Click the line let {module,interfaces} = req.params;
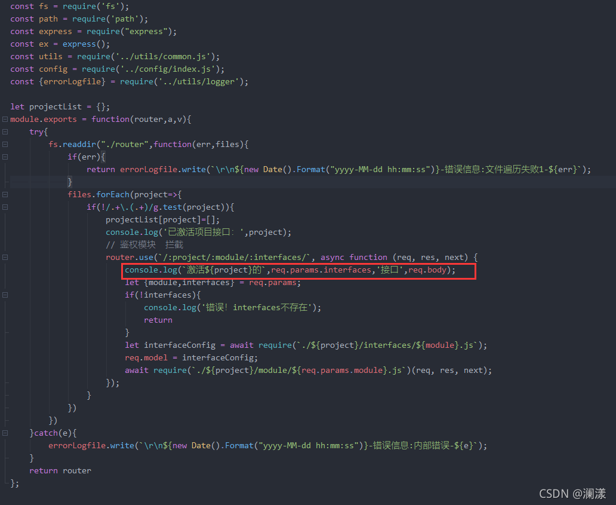 coord(213,283)
